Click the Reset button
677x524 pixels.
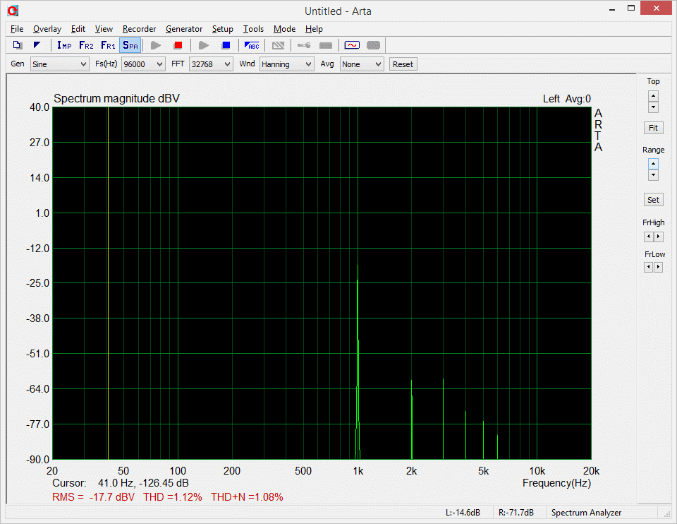403,64
